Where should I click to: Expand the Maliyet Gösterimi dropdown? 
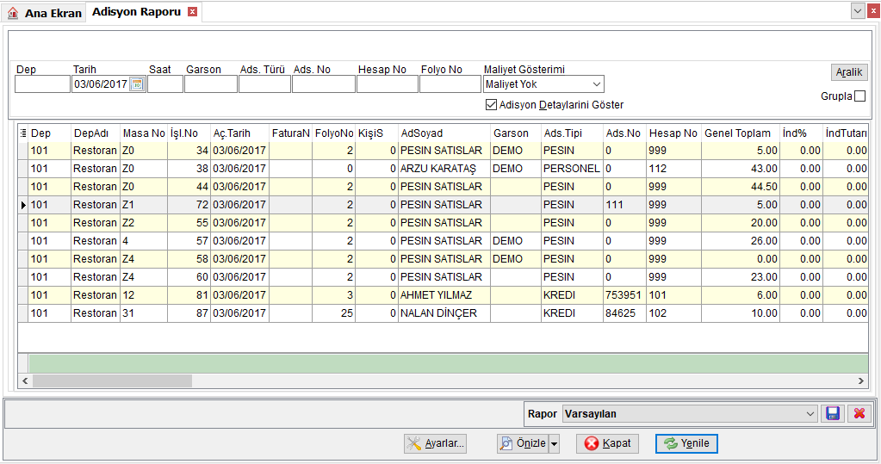click(x=597, y=84)
